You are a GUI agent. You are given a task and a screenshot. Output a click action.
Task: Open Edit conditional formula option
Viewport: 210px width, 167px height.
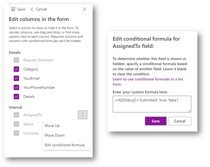click(x=64, y=145)
